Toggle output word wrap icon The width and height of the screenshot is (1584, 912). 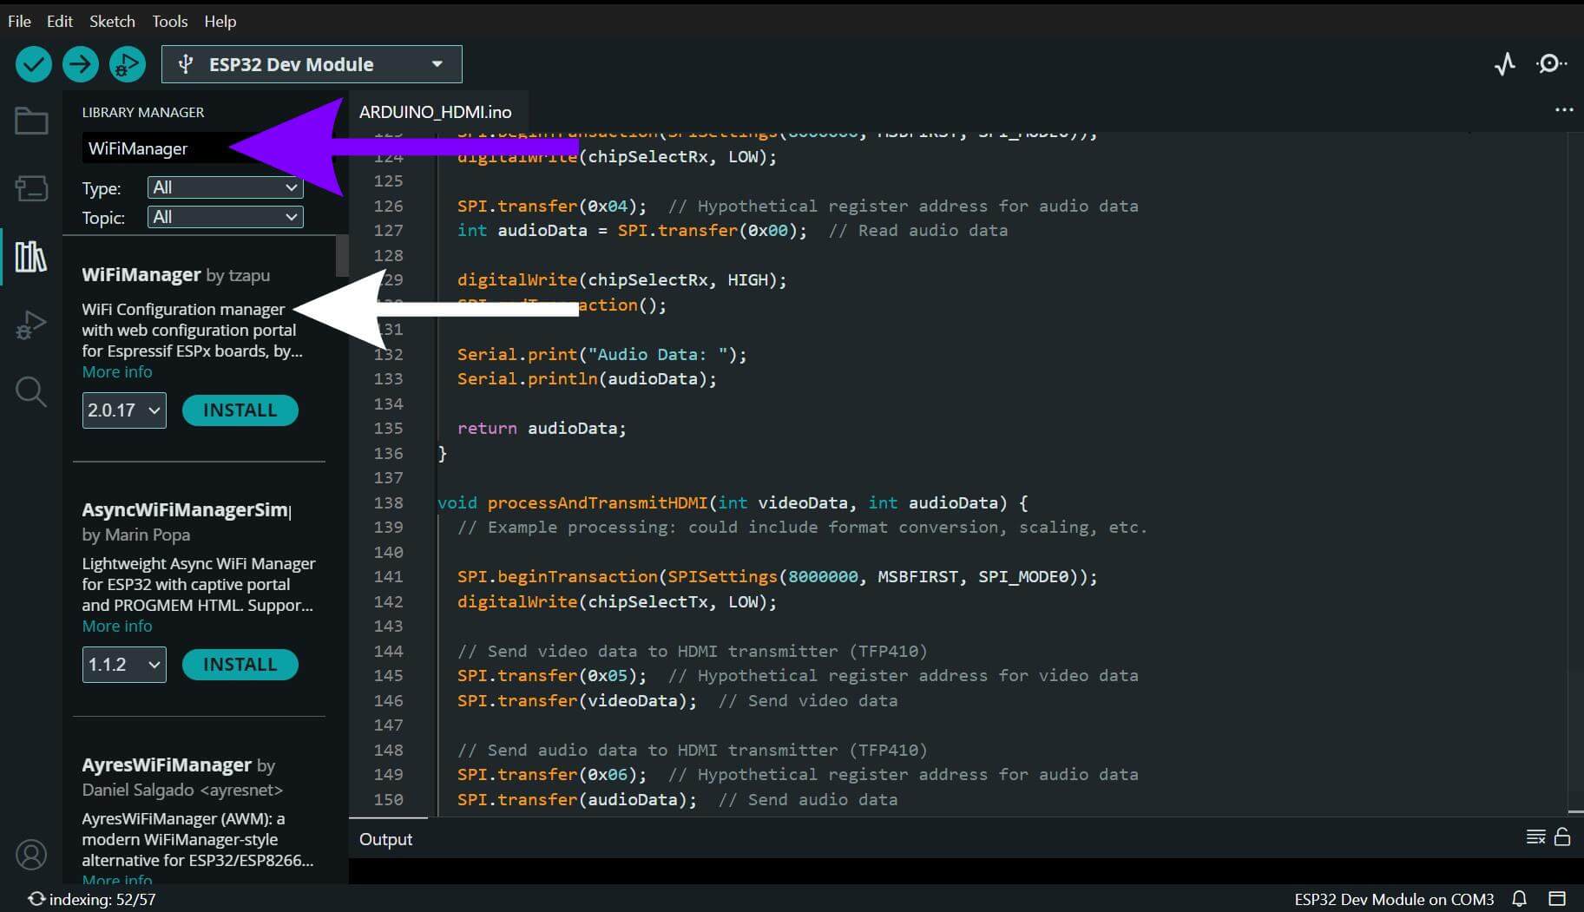(1535, 837)
